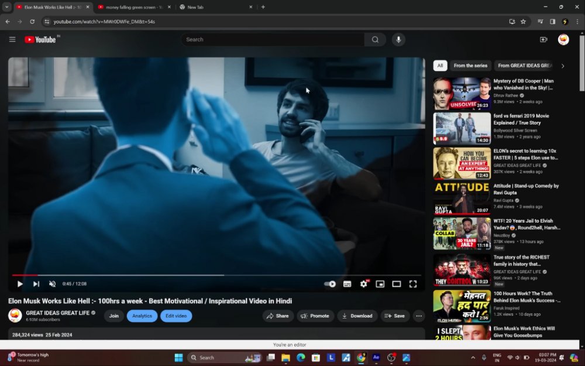Click the Join channel button

pos(114,316)
